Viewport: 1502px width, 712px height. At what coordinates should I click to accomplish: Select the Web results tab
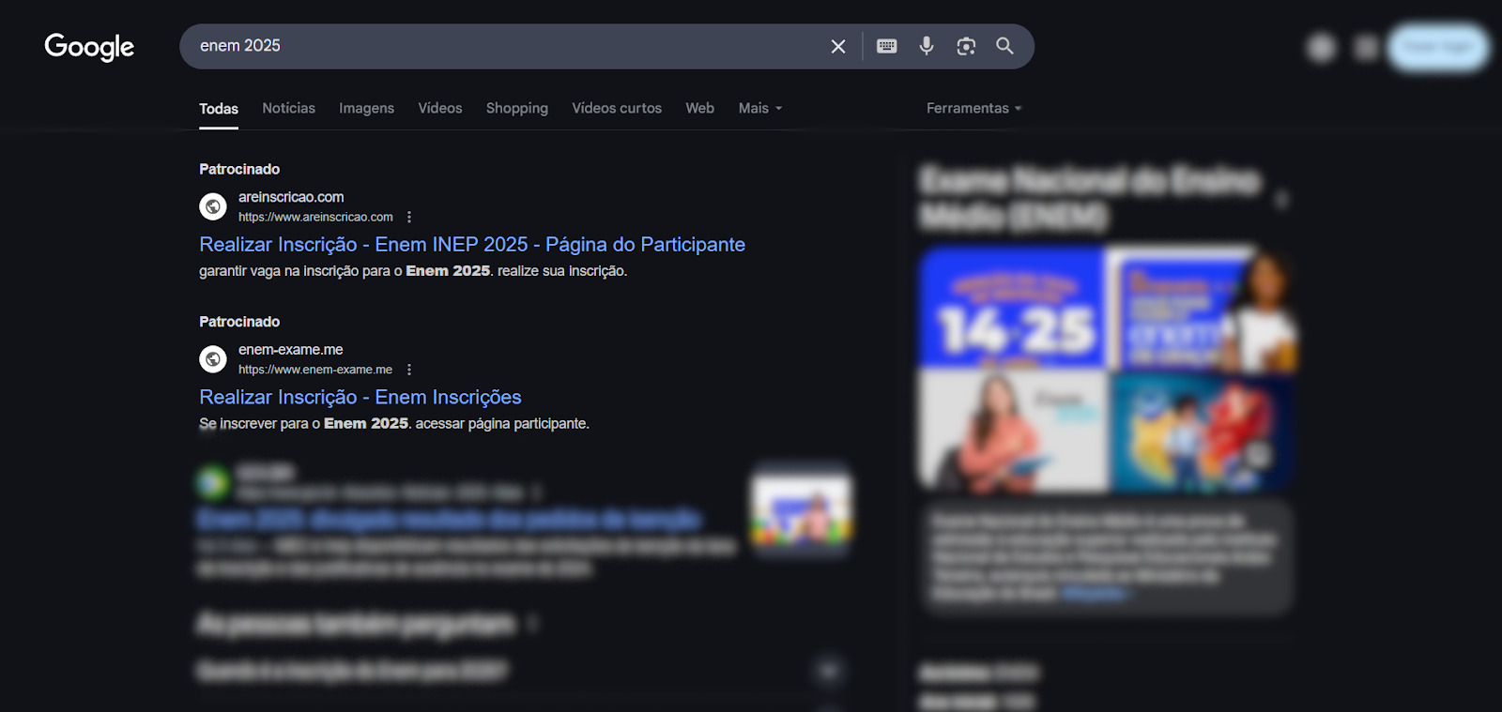coord(699,108)
